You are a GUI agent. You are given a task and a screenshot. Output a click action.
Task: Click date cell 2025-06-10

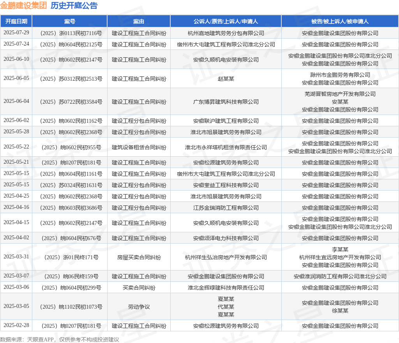coord(16,59)
